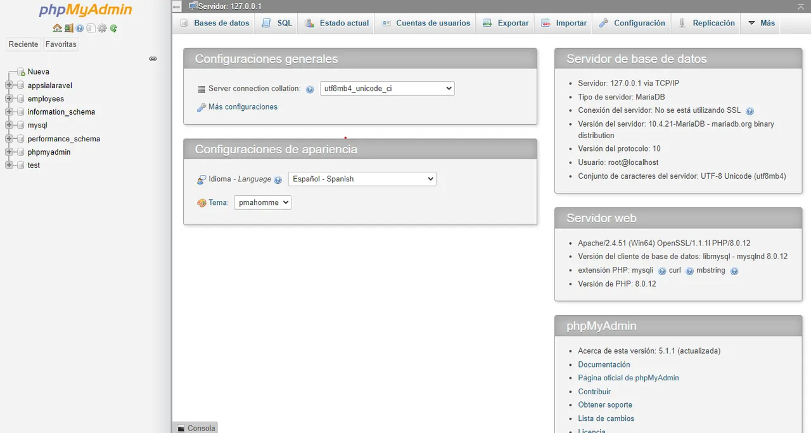Expand the mysql database tree
Screen dimensions: 811x433
[9, 126]
